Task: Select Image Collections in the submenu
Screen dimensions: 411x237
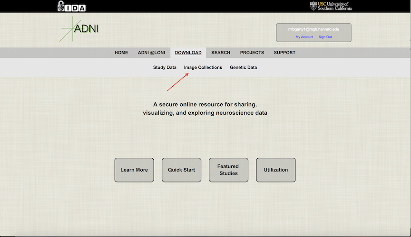Action: (x=203, y=67)
